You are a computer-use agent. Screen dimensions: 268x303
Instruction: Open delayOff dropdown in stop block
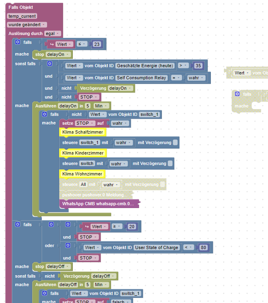click(58, 266)
